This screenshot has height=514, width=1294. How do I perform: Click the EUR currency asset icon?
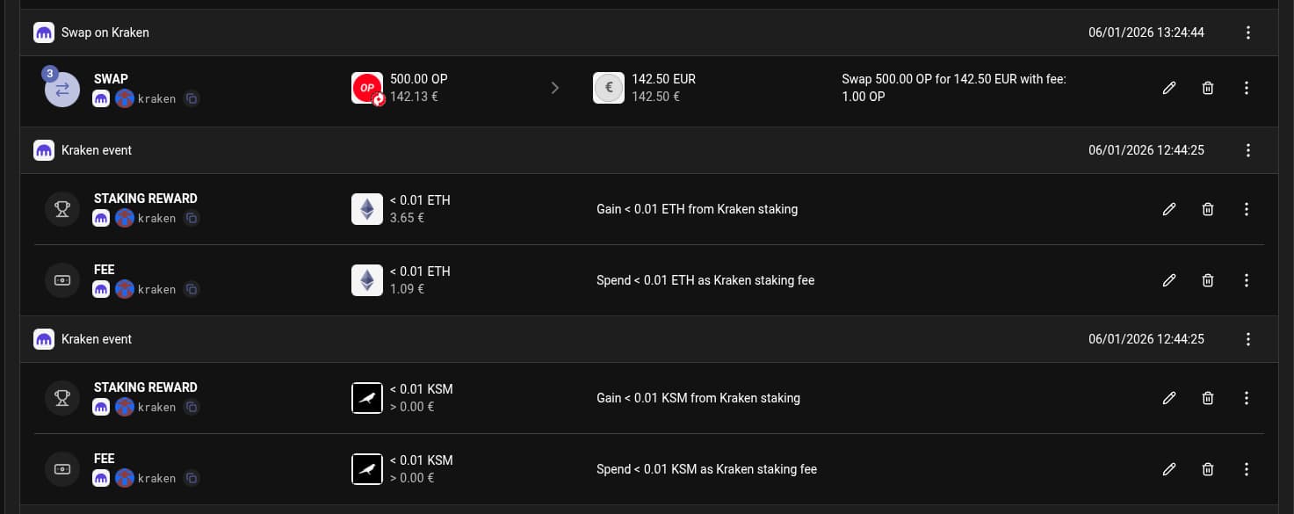click(609, 88)
